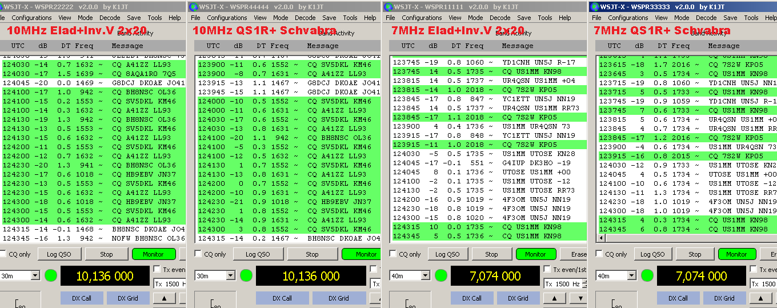Viewport: 777px width, 308px height.
Task: Open Tools menu in WSPR22222 window
Action: (x=155, y=18)
